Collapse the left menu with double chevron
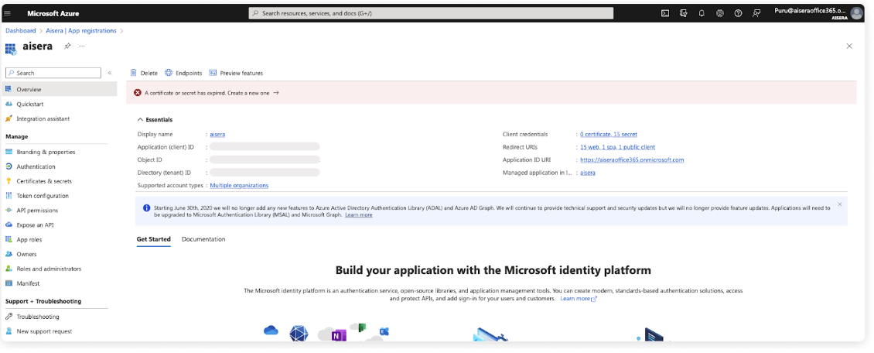Viewport: 874px width, 353px height. click(x=110, y=73)
